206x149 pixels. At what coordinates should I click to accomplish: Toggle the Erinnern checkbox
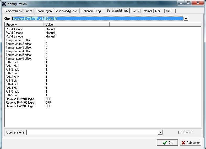point(180,132)
